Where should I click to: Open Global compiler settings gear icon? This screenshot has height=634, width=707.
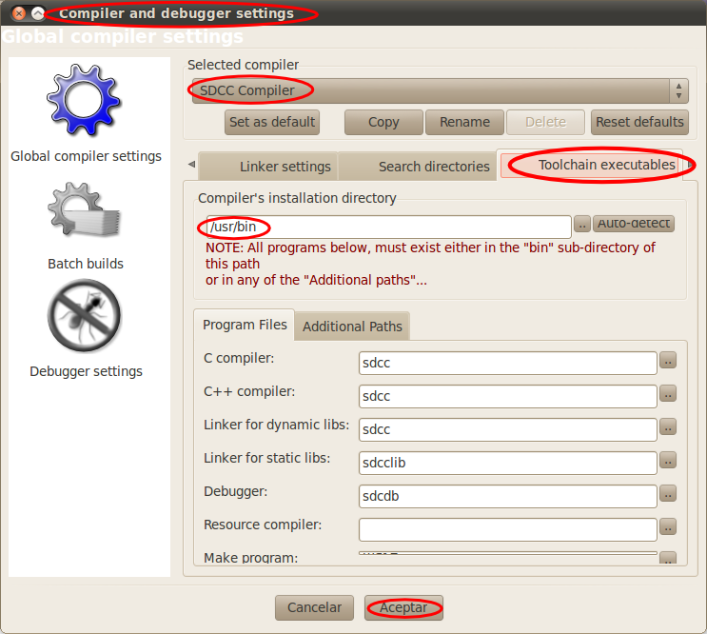(86, 103)
